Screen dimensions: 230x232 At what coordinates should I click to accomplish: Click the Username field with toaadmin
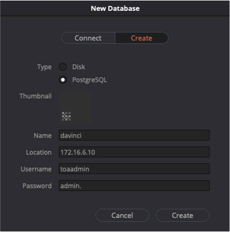point(134,169)
